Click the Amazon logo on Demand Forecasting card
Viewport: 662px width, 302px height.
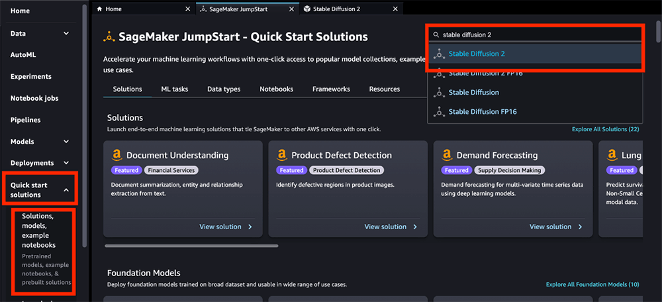coord(447,156)
